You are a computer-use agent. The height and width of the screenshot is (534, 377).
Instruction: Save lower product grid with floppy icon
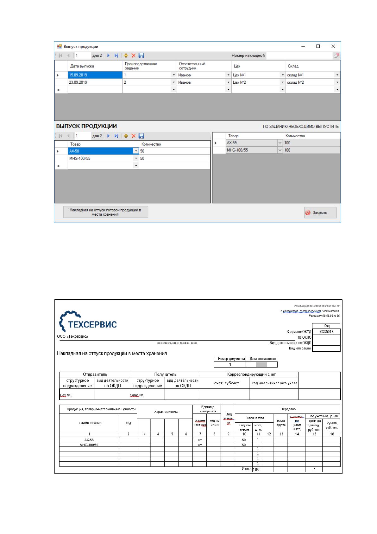141,136
